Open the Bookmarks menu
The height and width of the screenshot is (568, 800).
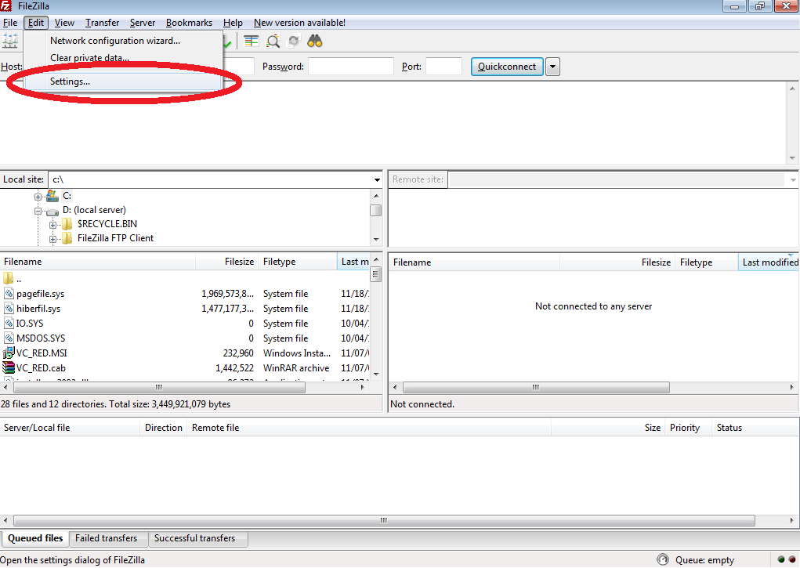tap(189, 23)
